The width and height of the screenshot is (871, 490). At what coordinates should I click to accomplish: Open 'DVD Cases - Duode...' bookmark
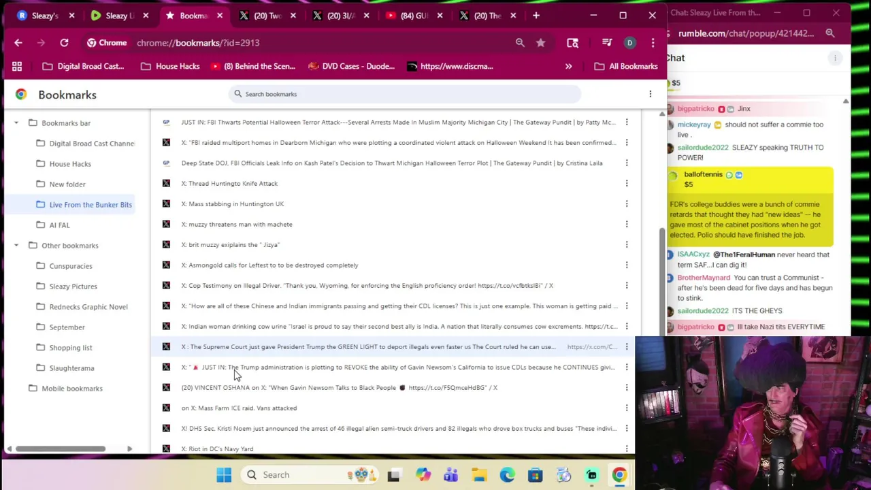coord(352,66)
